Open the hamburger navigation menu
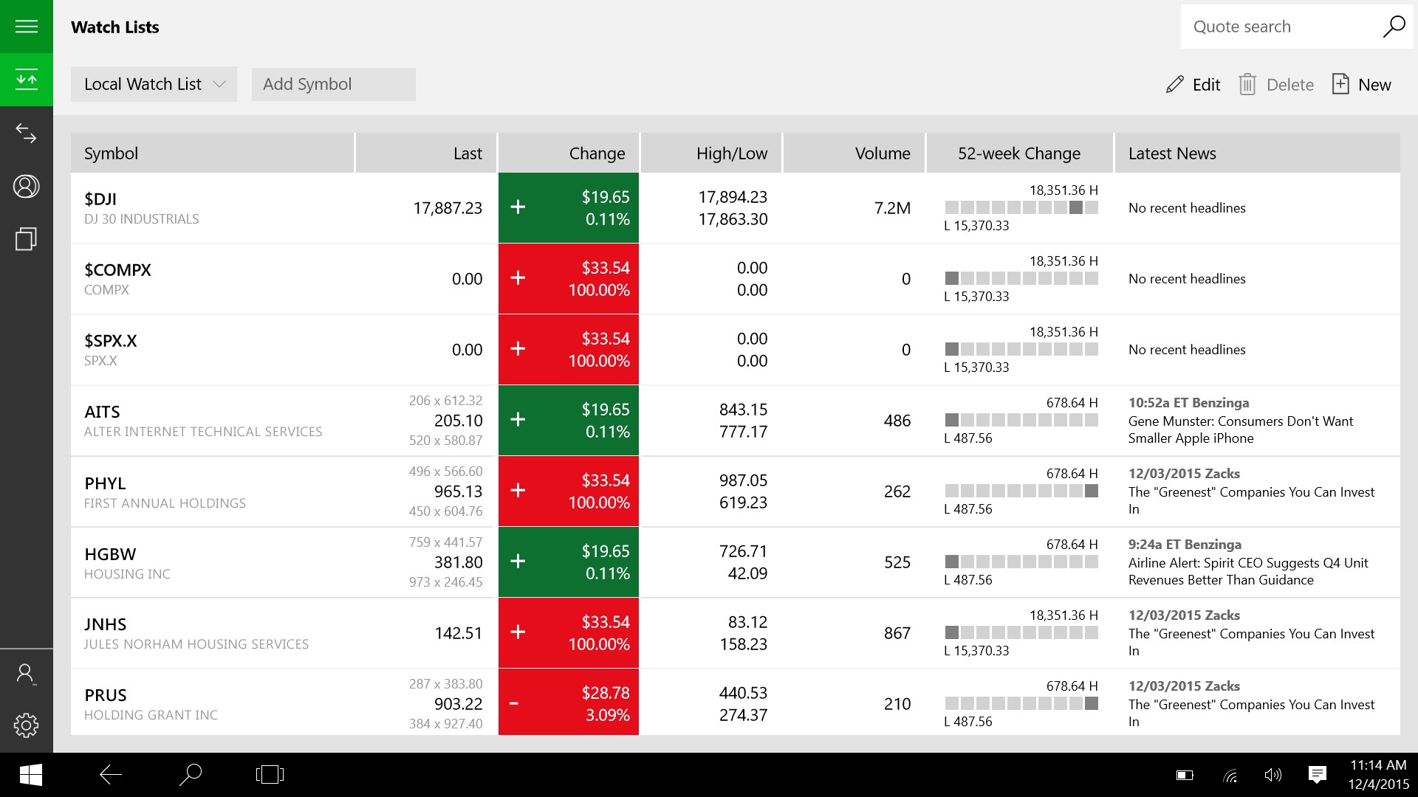Screen dimensions: 1418x797 coord(26,26)
